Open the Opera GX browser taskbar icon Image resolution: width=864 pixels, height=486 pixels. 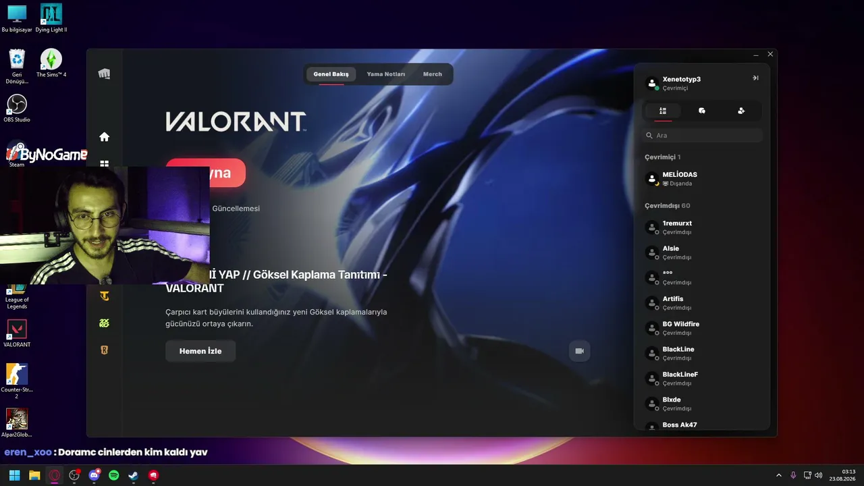(54, 475)
